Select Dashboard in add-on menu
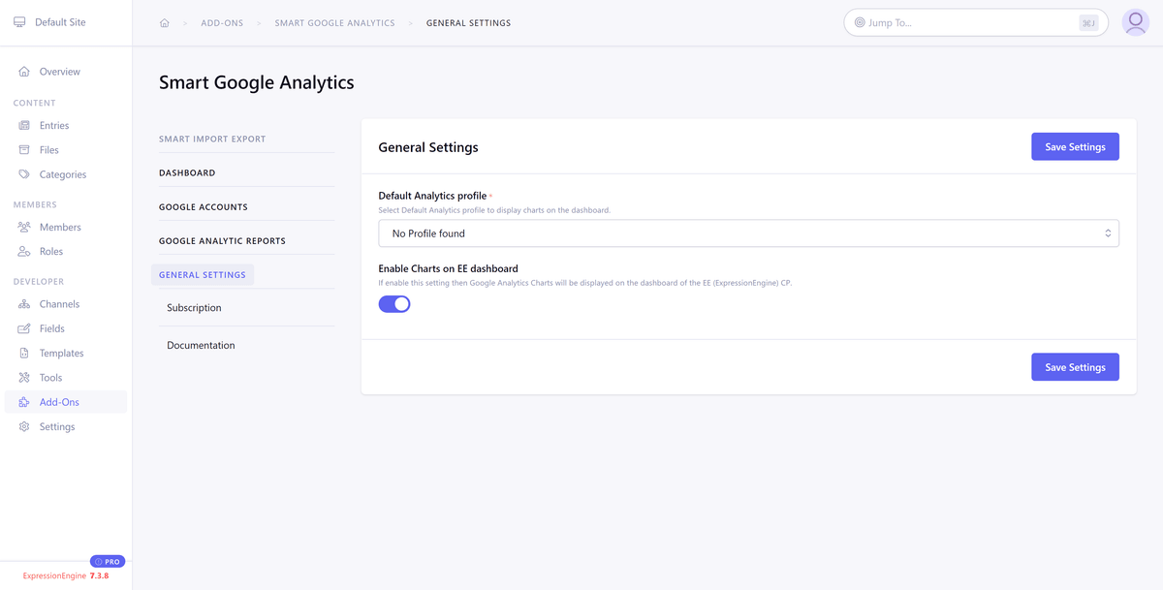This screenshot has width=1163, height=590. 187,173
